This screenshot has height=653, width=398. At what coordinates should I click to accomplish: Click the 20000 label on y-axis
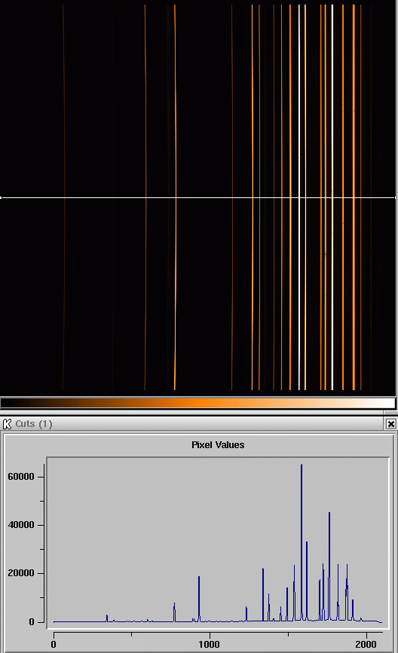coord(21,573)
